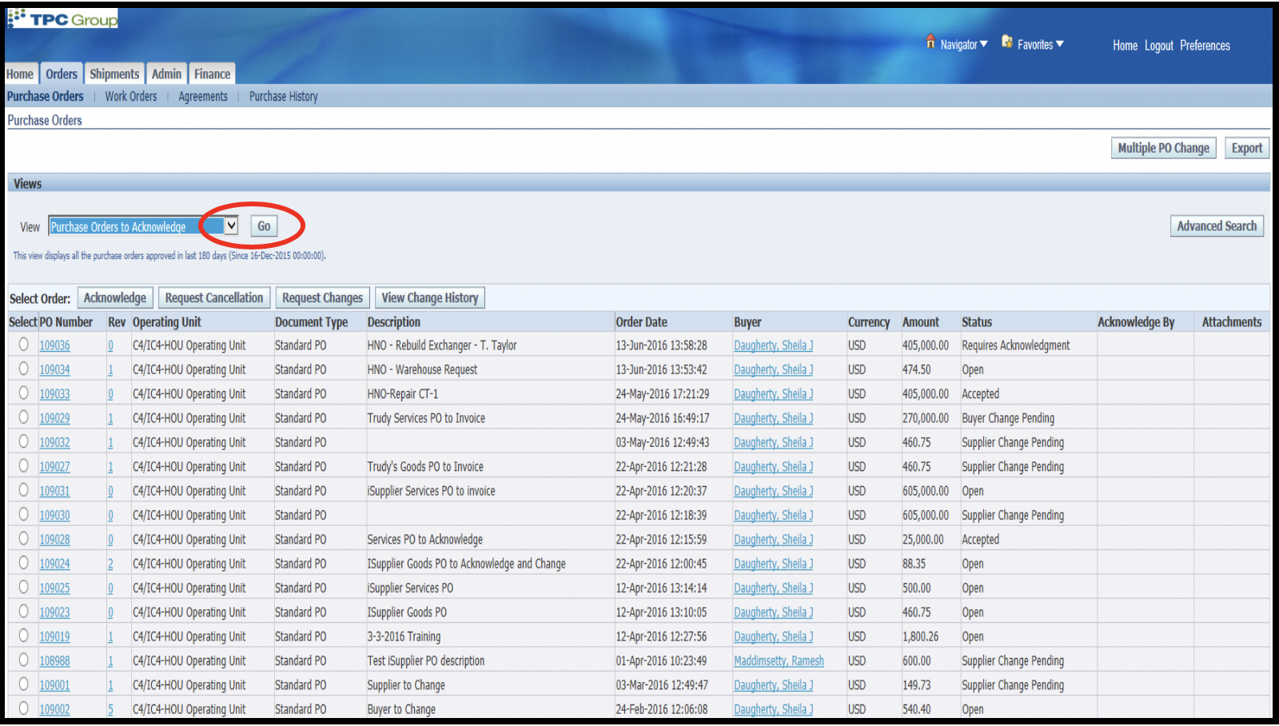Open the View selection dropdown arrow
The height and width of the screenshot is (726, 1279).
pyautogui.click(x=231, y=225)
